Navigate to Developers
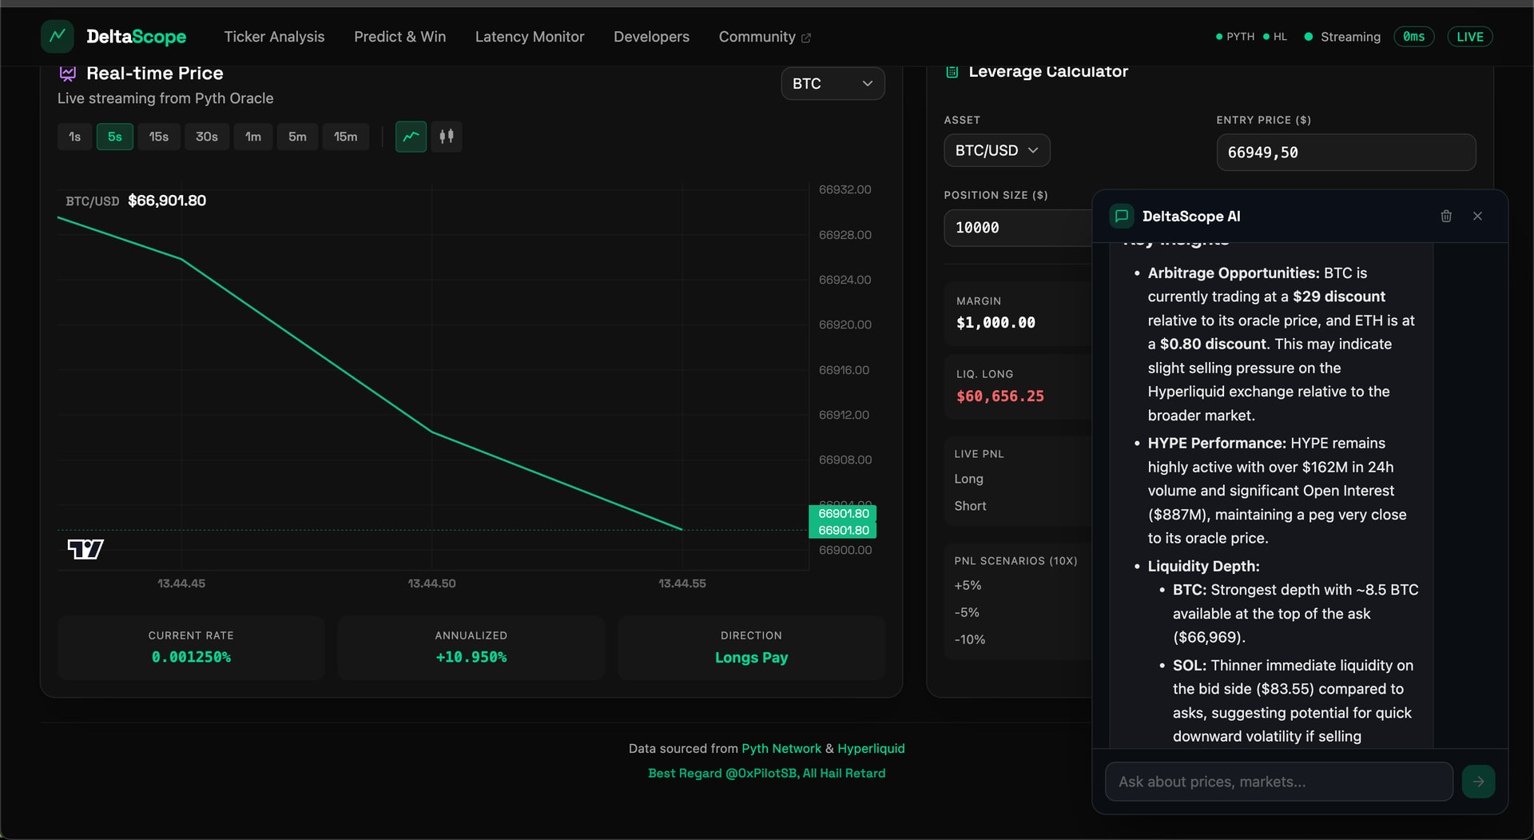 pos(651,37)
